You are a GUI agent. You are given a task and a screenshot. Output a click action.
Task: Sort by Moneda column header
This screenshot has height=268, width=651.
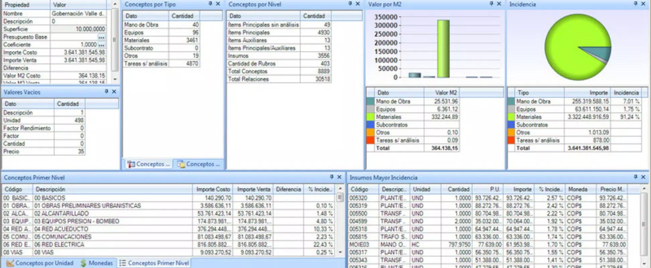click(x=581, y=189)
